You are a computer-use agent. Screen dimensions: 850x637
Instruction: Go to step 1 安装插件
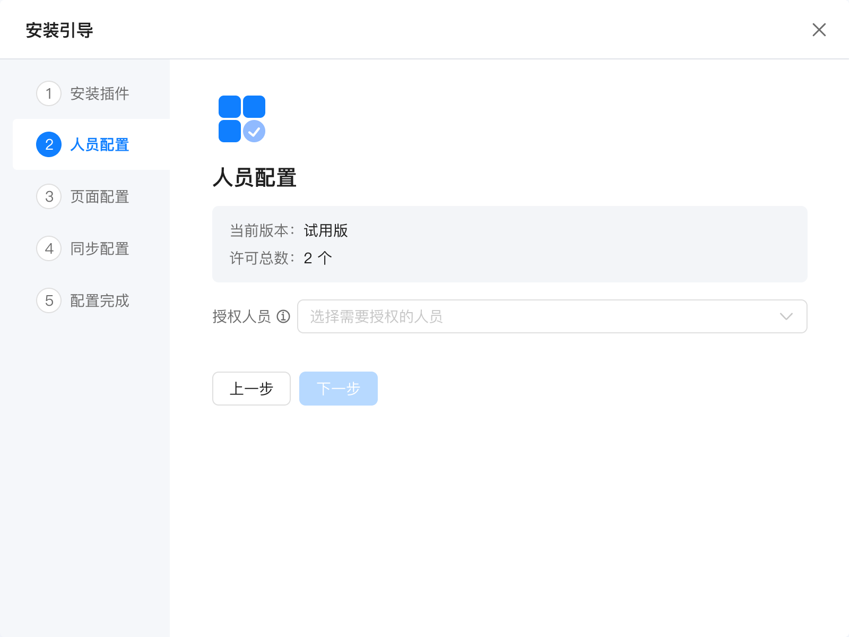(83, 93)
